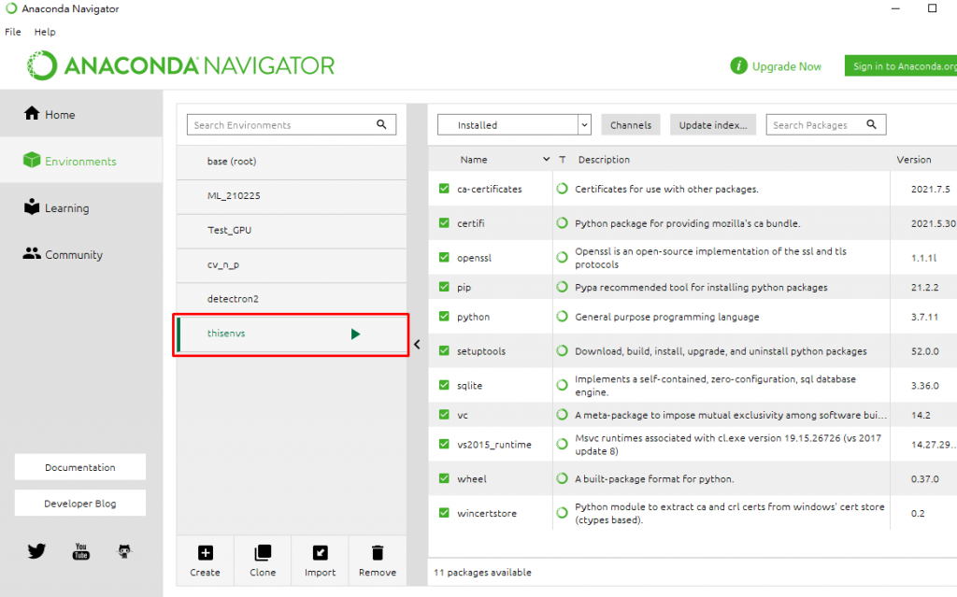Open the Installed packages filter dropdown
The image size is (957, 597).
click(515, 124)
